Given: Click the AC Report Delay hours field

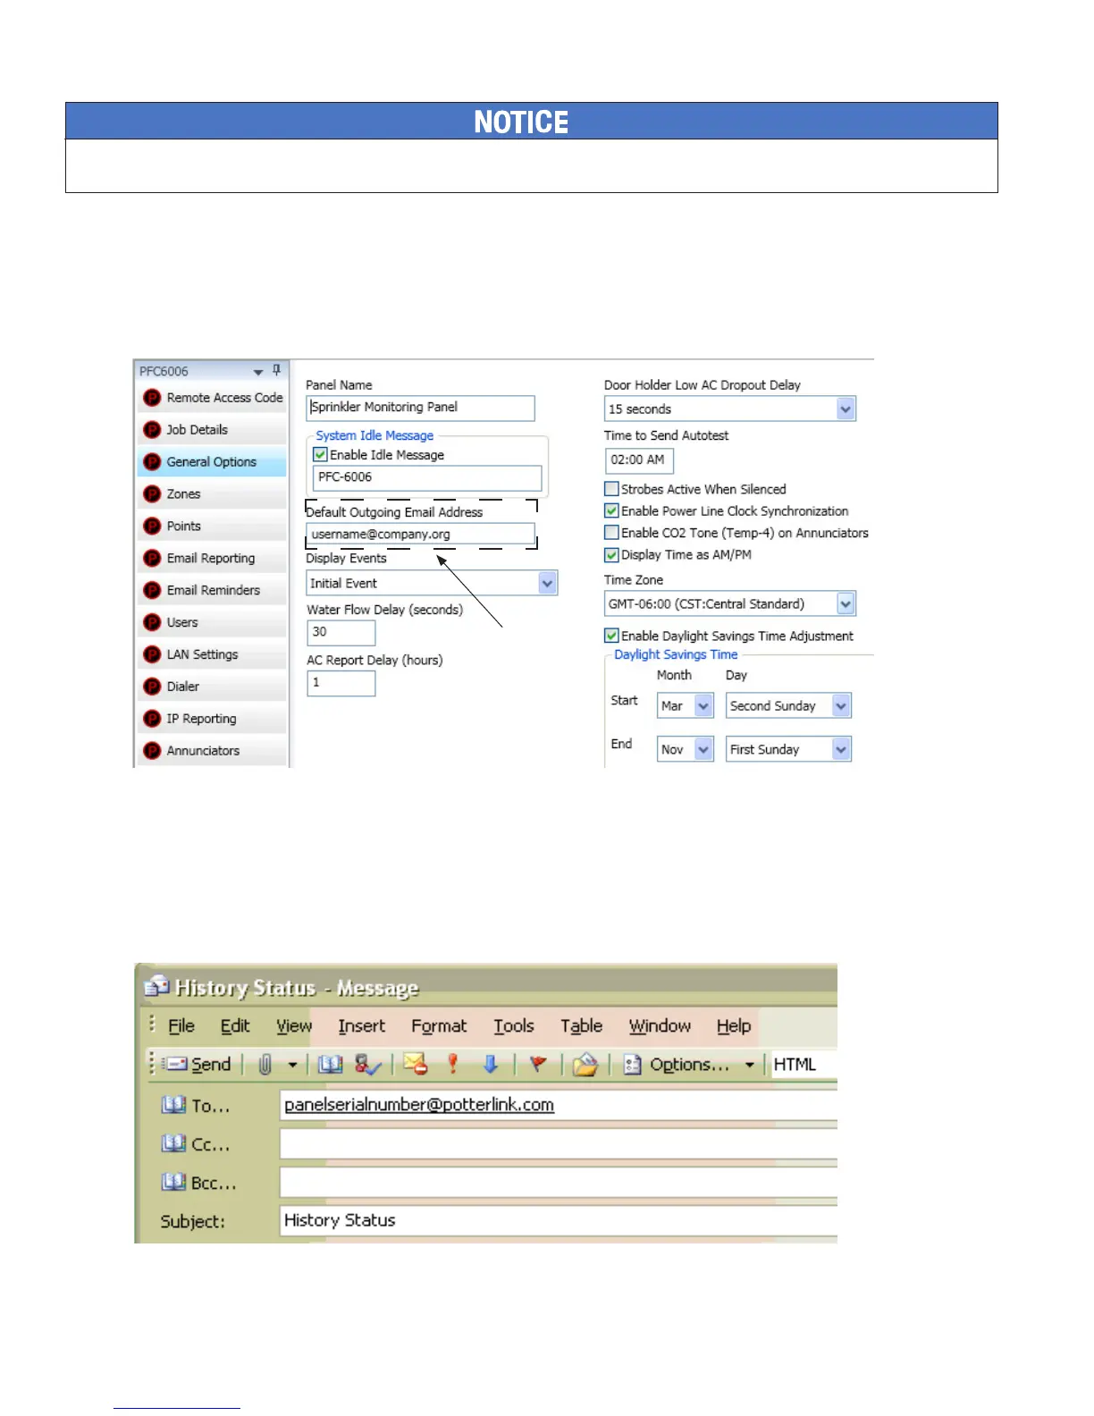Looking at the screenshot, I should point(341,683).
